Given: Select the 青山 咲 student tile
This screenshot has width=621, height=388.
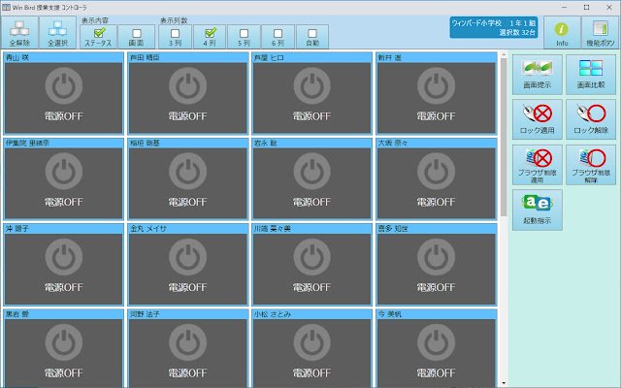Looking at the screenshot, I should 63,93.
